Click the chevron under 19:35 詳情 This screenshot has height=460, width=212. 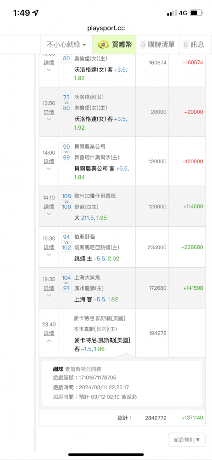(49, 295)
